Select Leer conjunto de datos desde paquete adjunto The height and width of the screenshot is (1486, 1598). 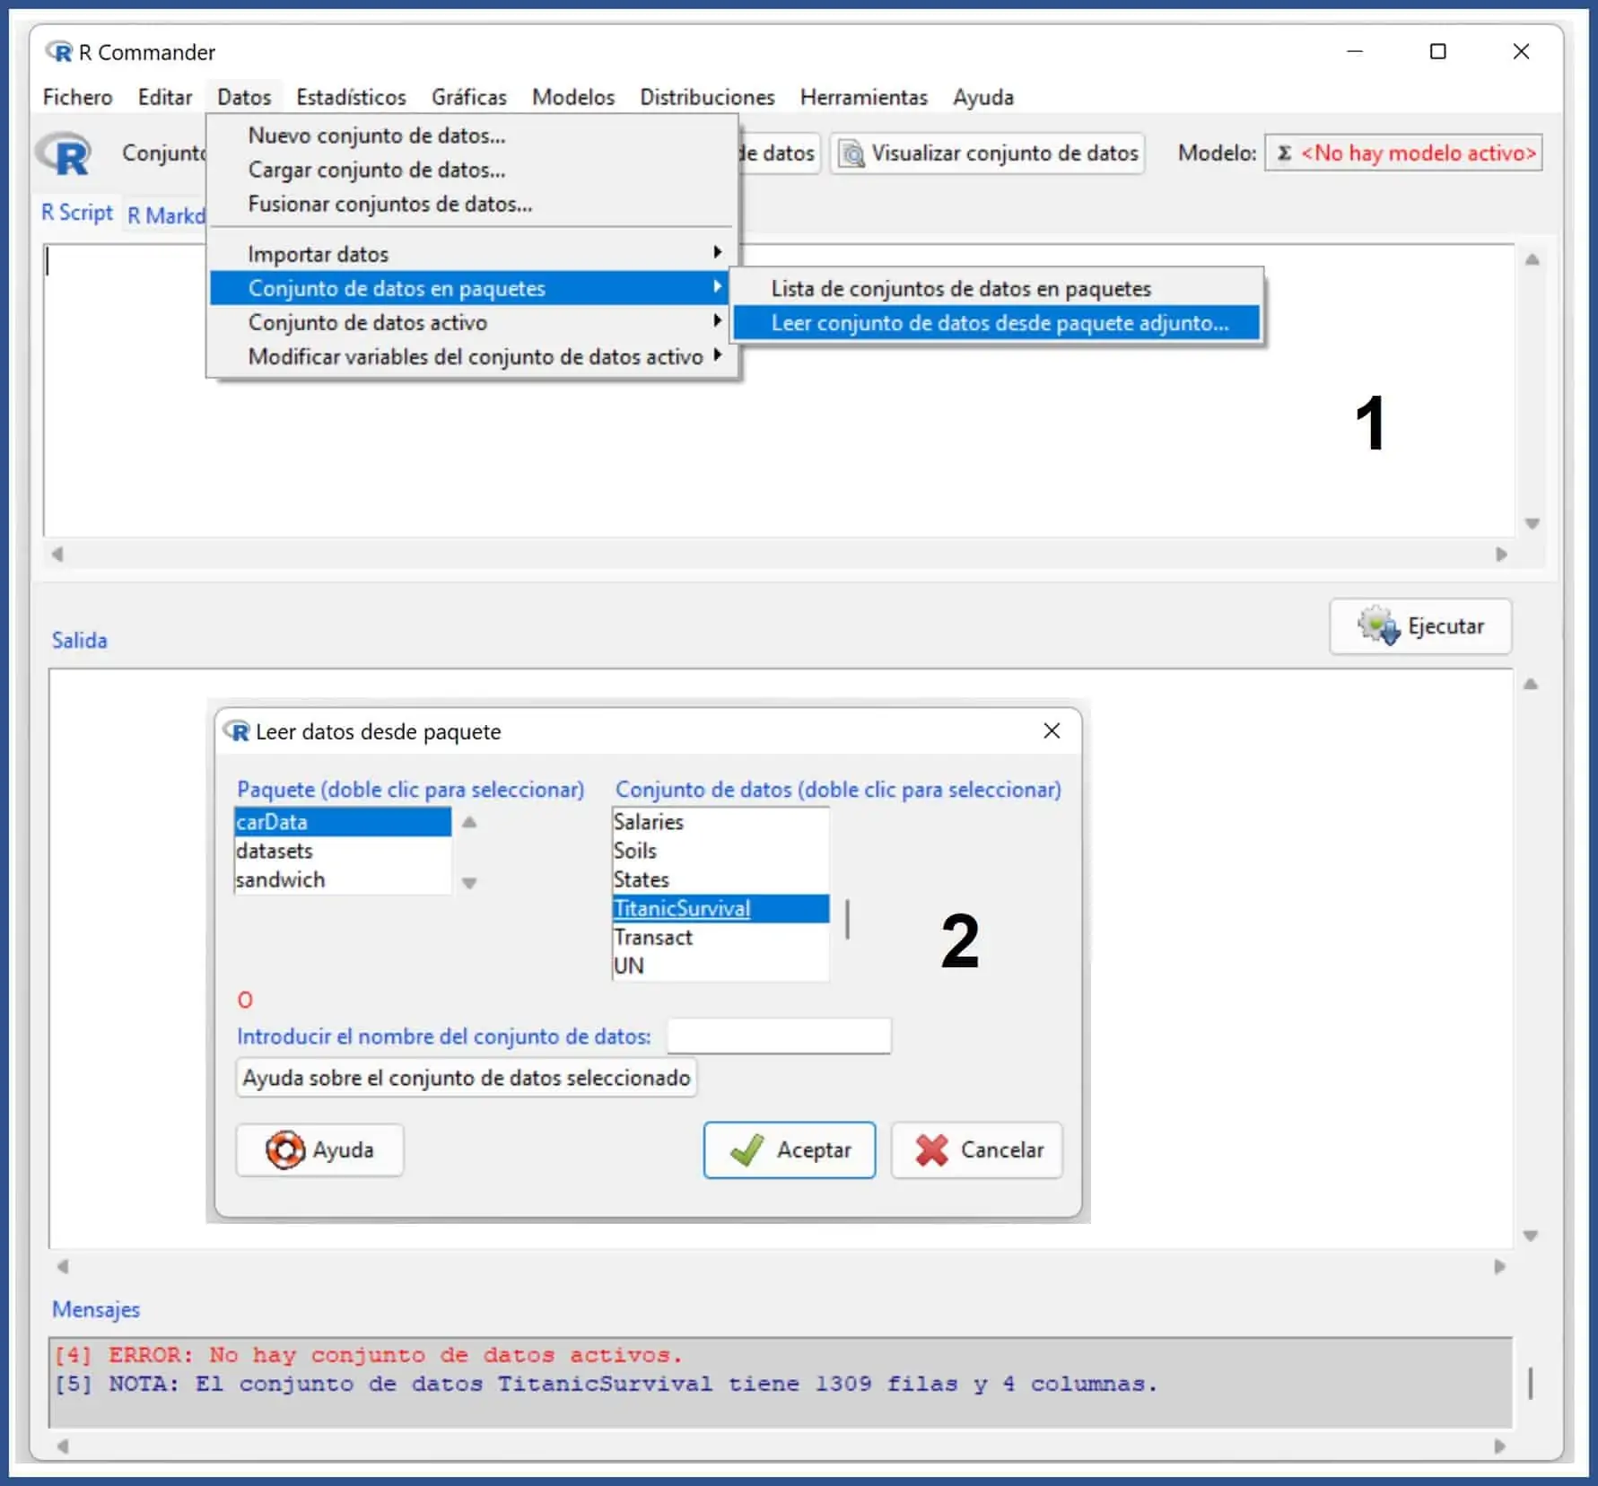999,323
